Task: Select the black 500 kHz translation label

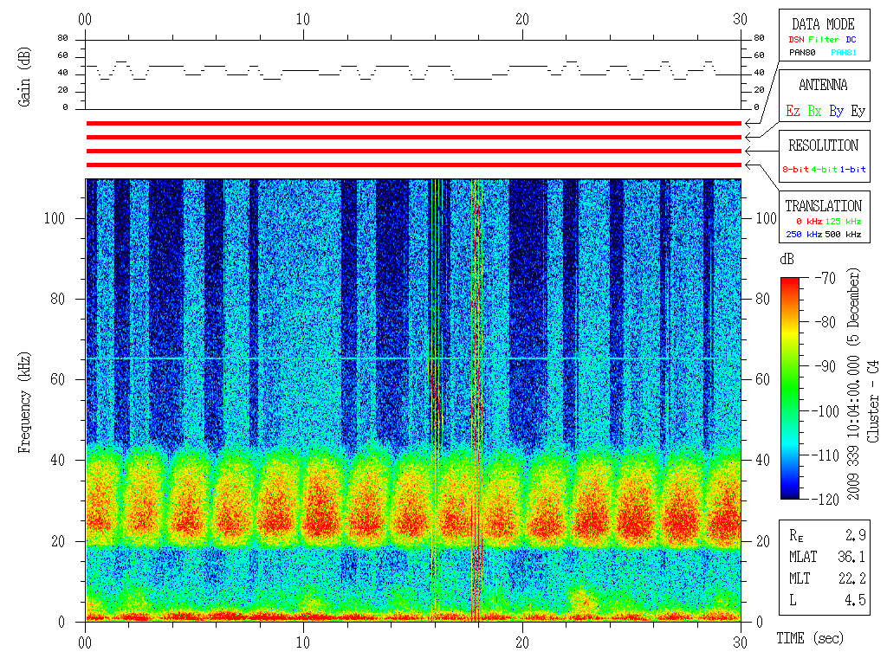Action: [843, 234]
